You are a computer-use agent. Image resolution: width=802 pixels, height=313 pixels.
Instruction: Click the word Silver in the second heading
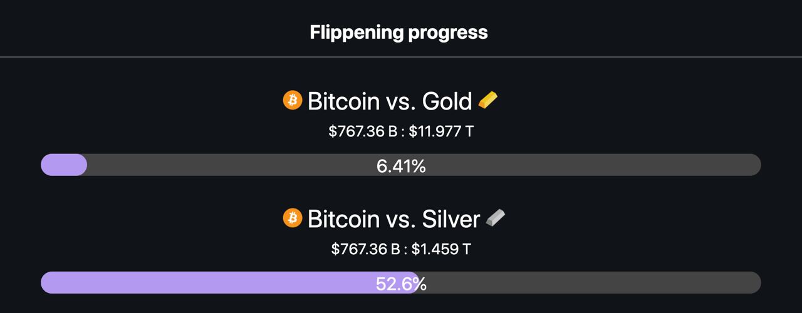tap(451, 218)
